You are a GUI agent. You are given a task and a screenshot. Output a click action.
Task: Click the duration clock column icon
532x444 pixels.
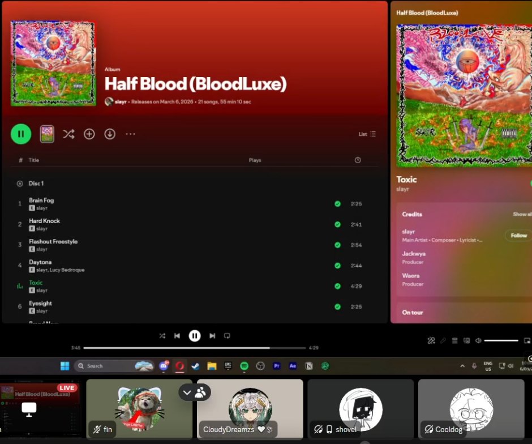click(358, 160)
